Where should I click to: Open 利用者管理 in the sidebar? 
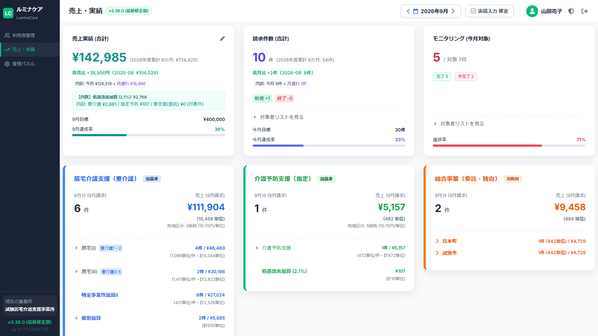[30, 35]
